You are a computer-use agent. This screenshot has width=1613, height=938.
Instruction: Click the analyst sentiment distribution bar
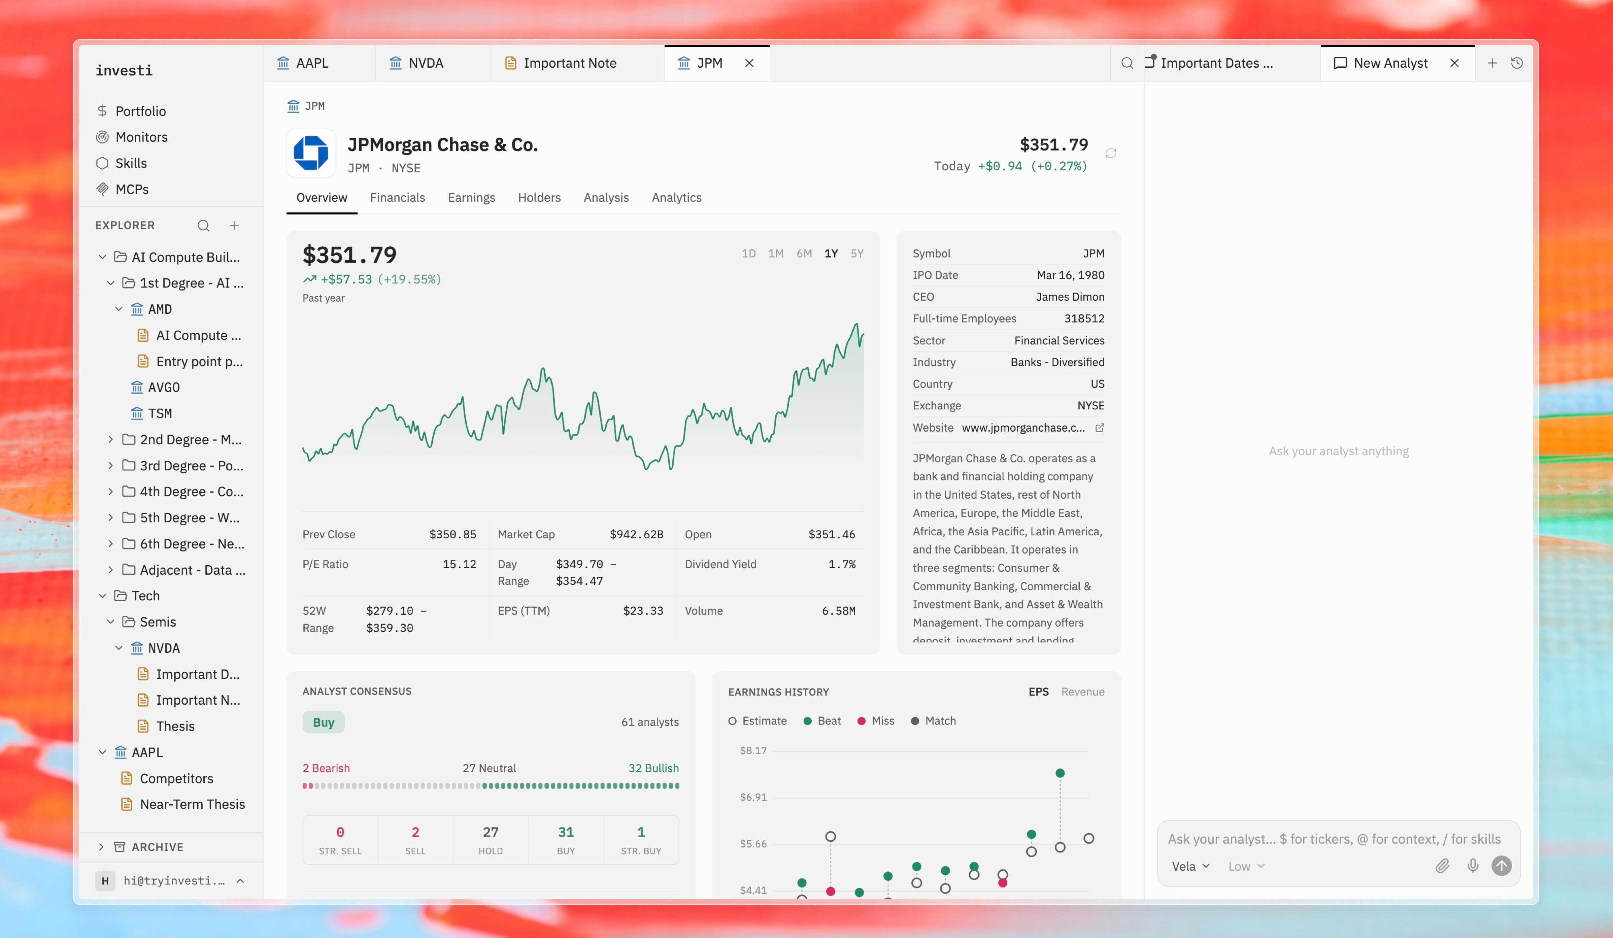point(490,785)
